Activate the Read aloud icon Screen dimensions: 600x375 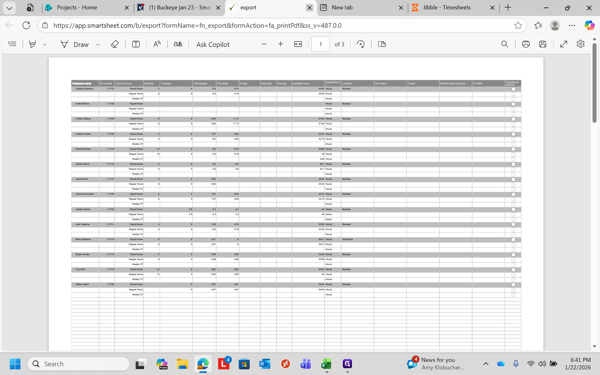[157, 44]
